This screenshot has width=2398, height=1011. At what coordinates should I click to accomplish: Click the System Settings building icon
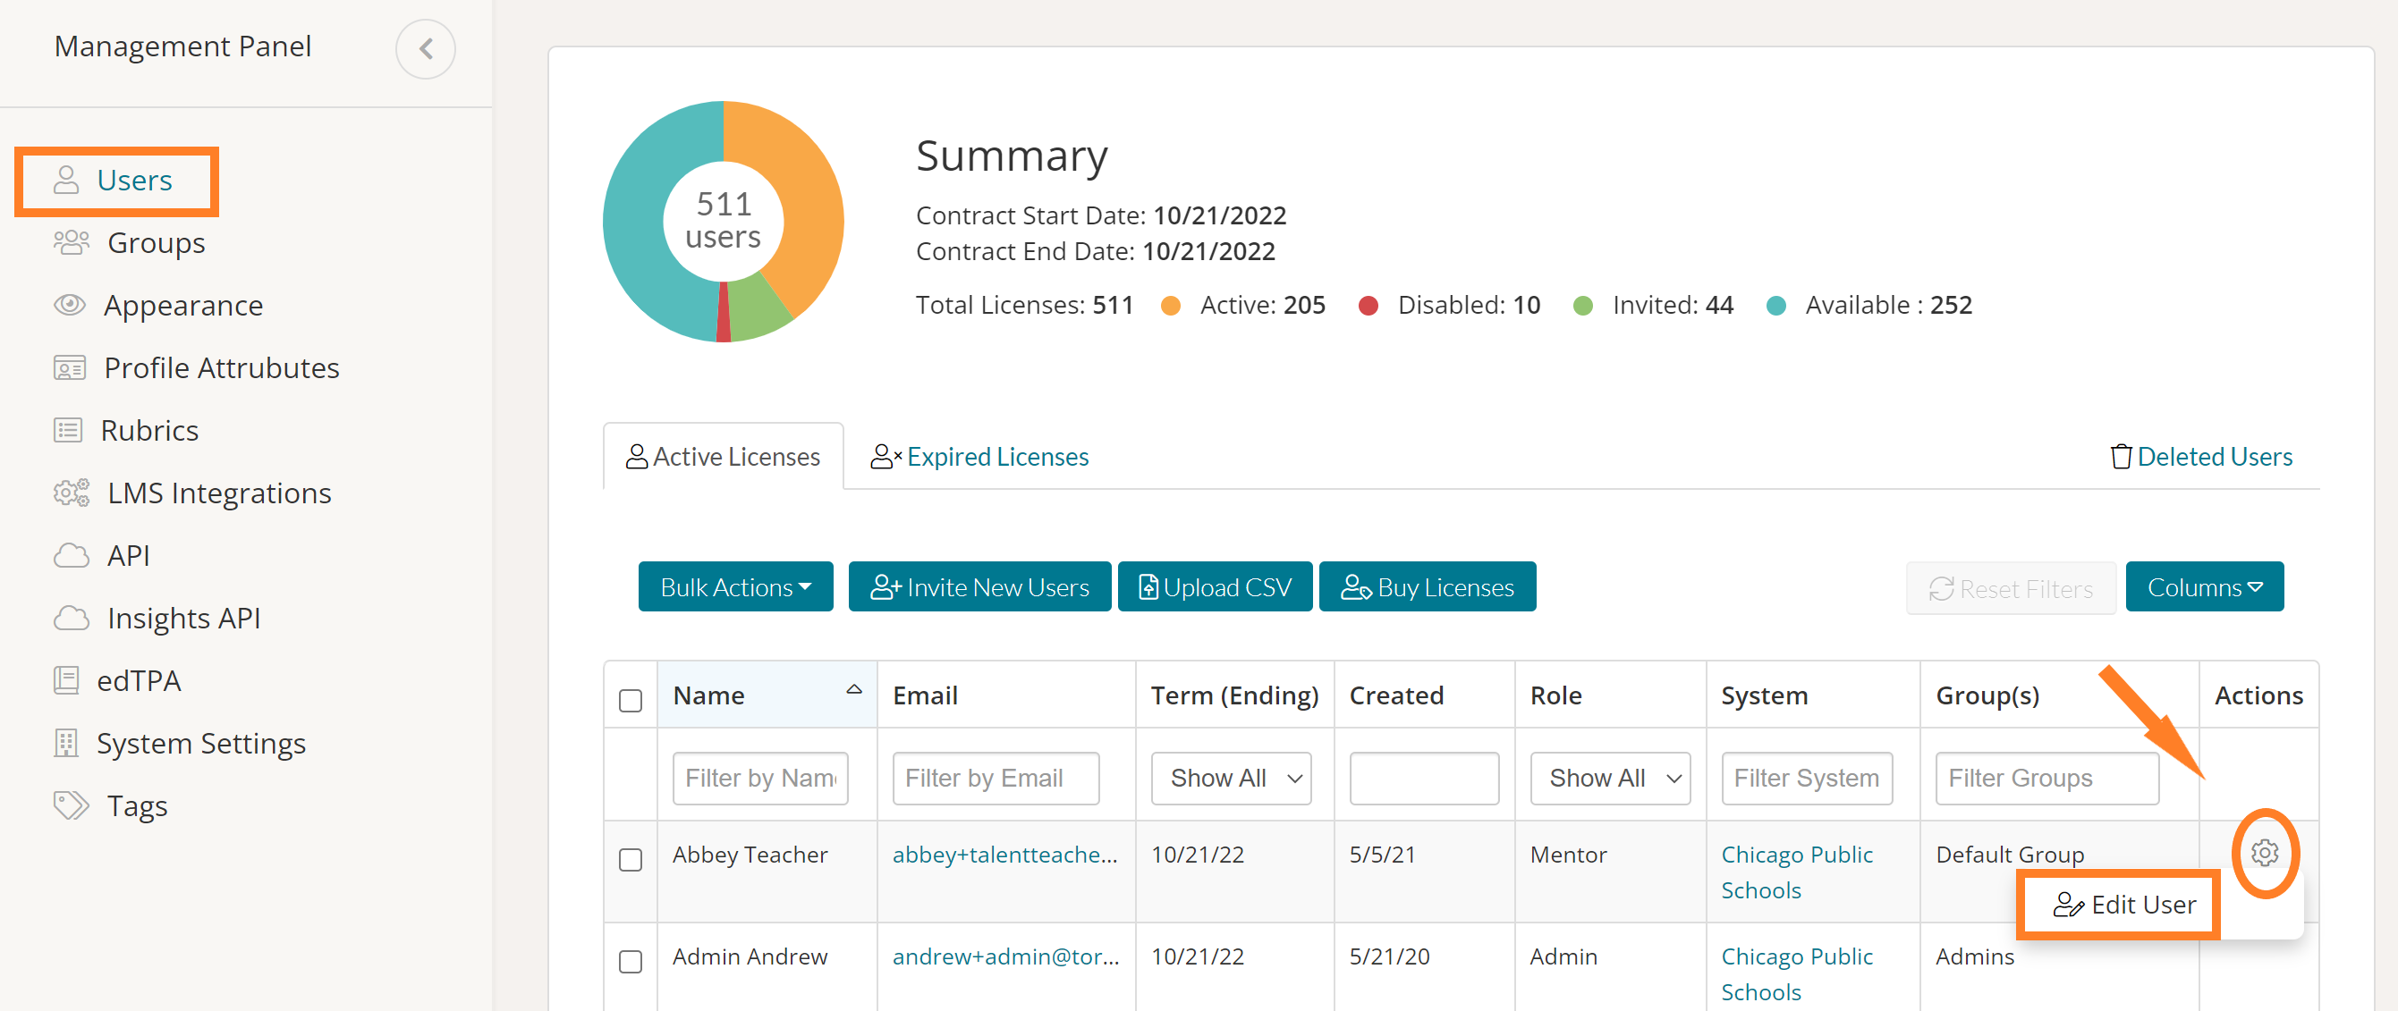[66, 742]
